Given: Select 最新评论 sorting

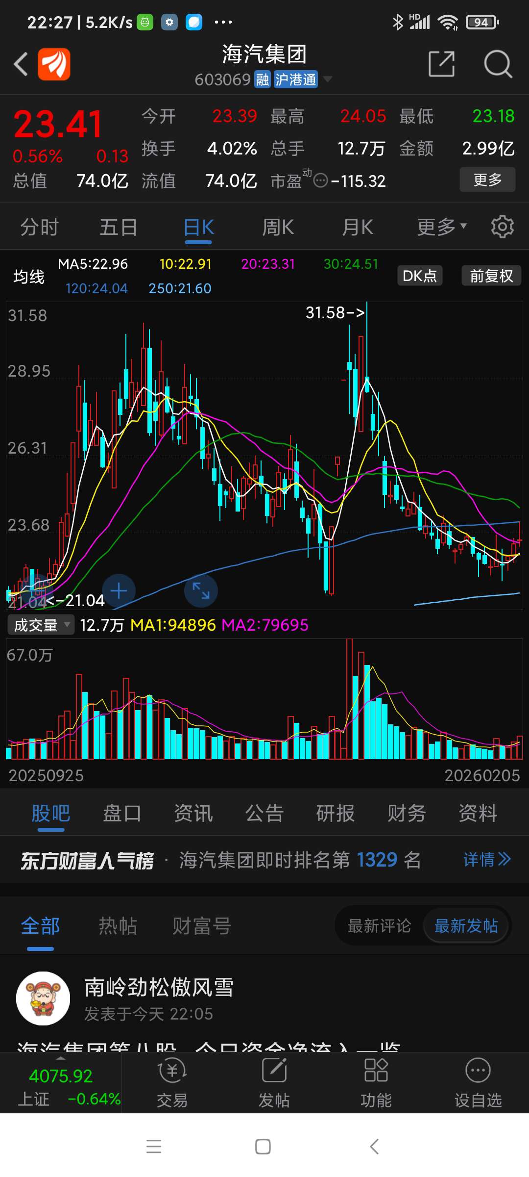Looking at the screenshot, I should (379, 926).
